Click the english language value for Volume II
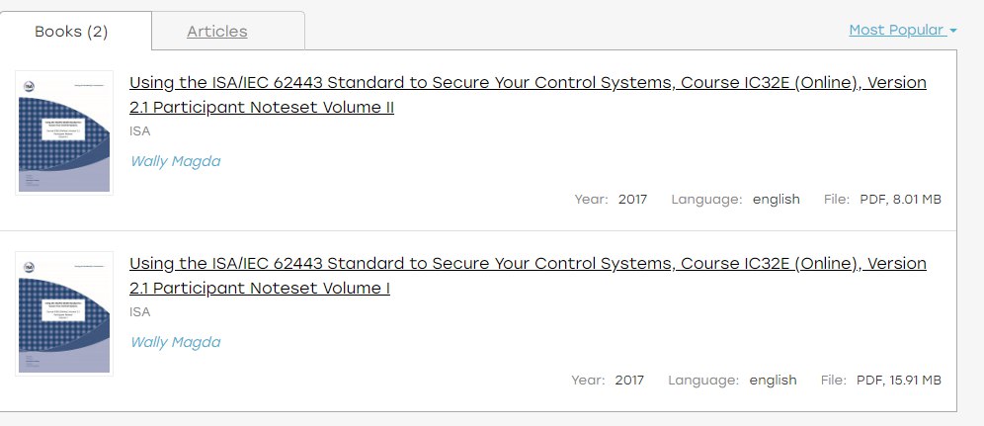The width and height of the screenshot is (984, 426). (x=777, y=200)
